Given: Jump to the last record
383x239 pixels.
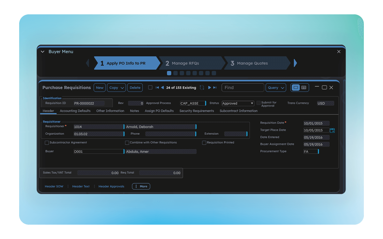Looking at the screenshot, I should click(x=215, y=88).
